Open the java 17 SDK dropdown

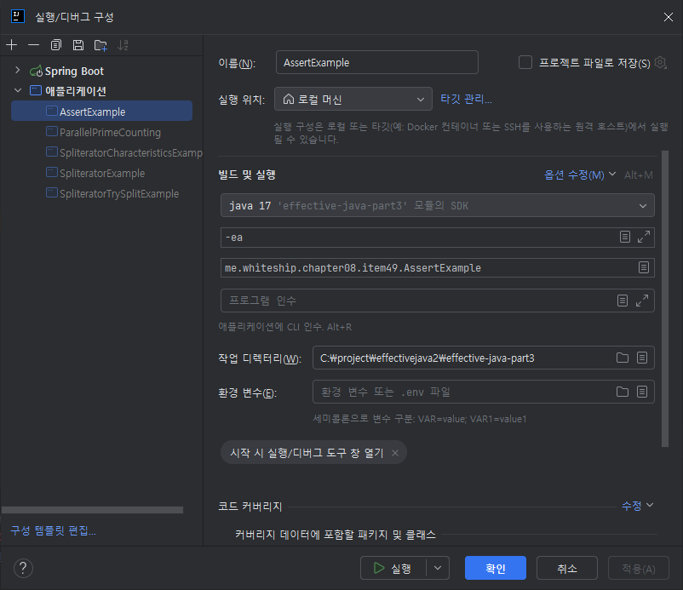pyautogui.click(x=438, y=205)
